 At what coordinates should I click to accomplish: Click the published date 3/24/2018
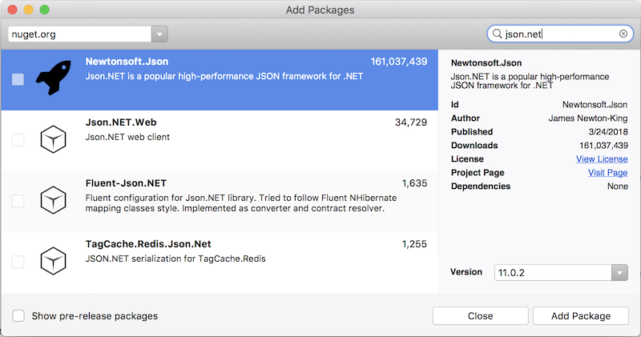608,131
